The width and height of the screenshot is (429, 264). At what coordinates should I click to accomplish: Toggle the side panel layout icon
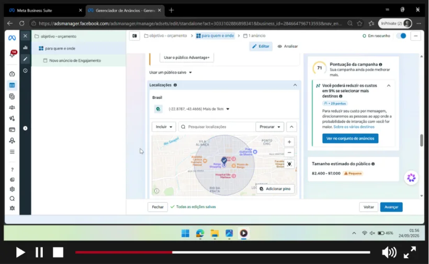pyautogui.click(x=134, y=36)
